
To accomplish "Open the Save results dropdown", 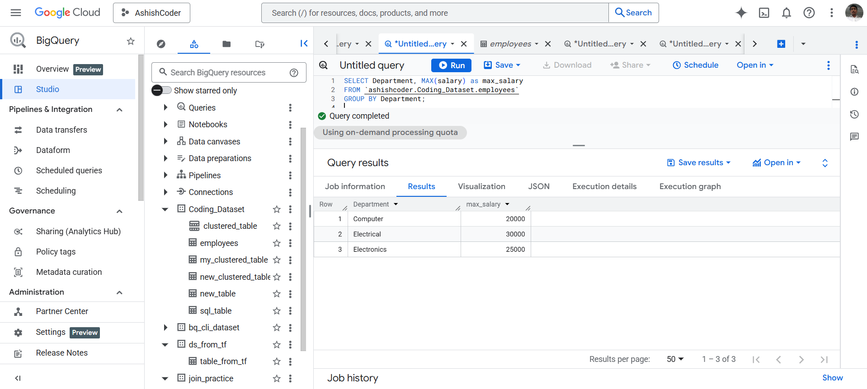I will 699,162.
